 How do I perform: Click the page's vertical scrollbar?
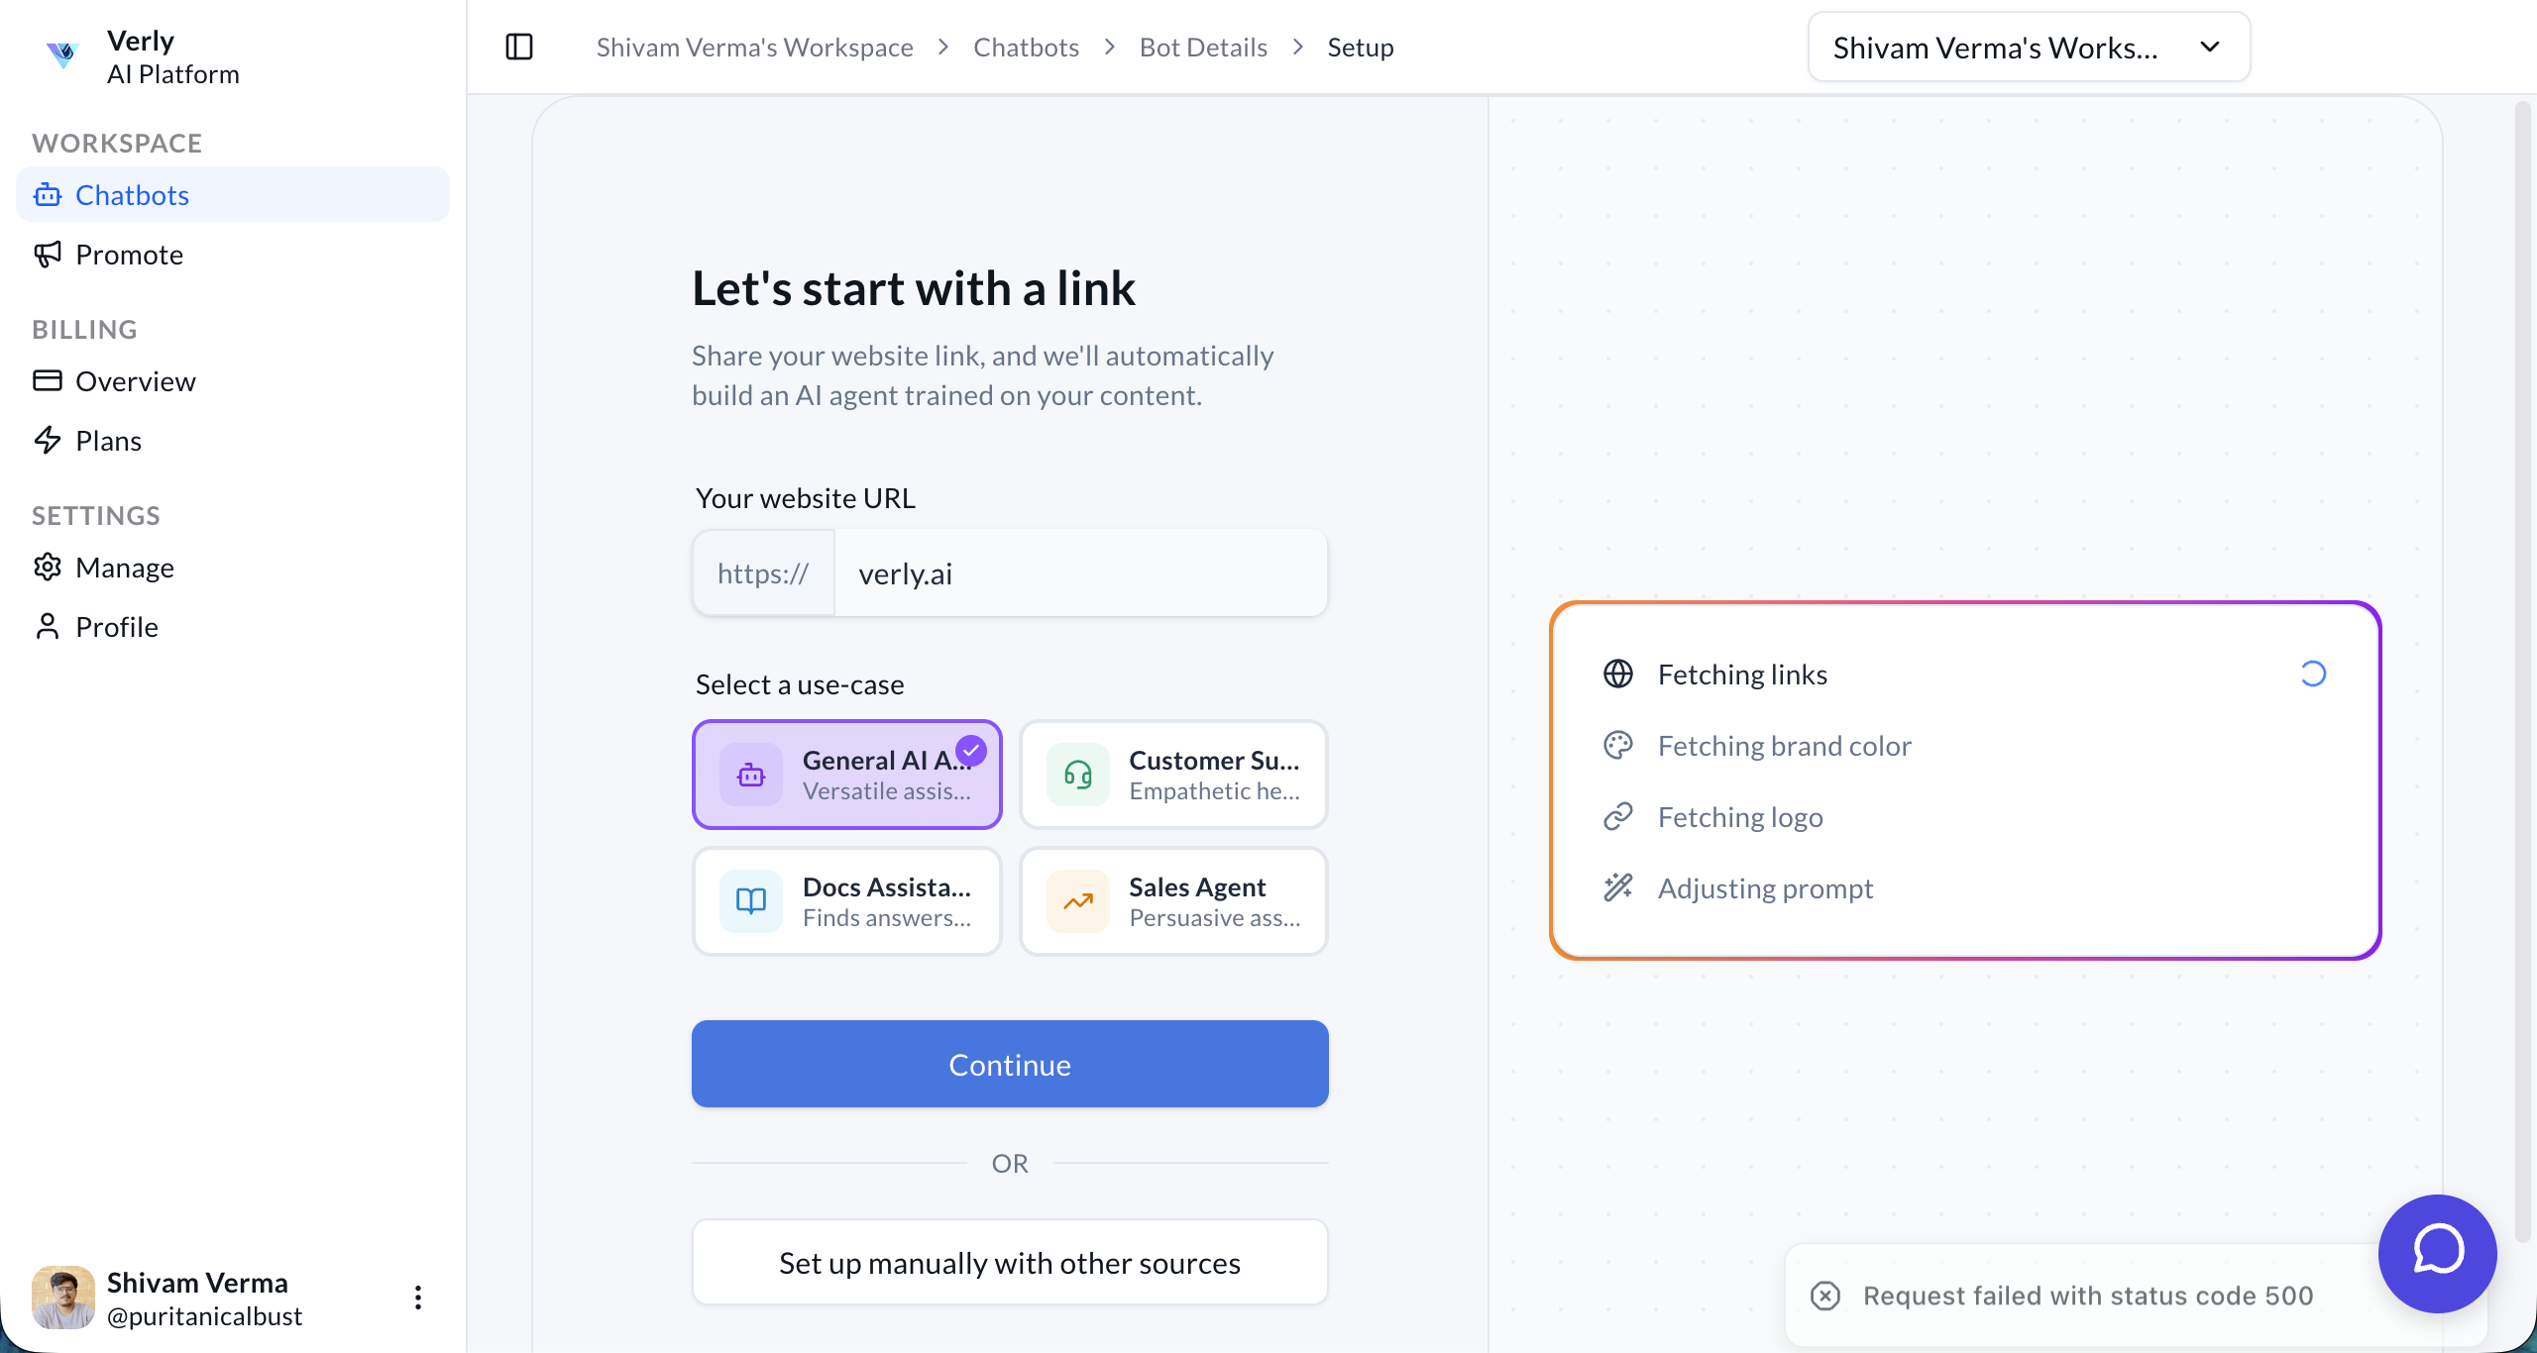2523,674
